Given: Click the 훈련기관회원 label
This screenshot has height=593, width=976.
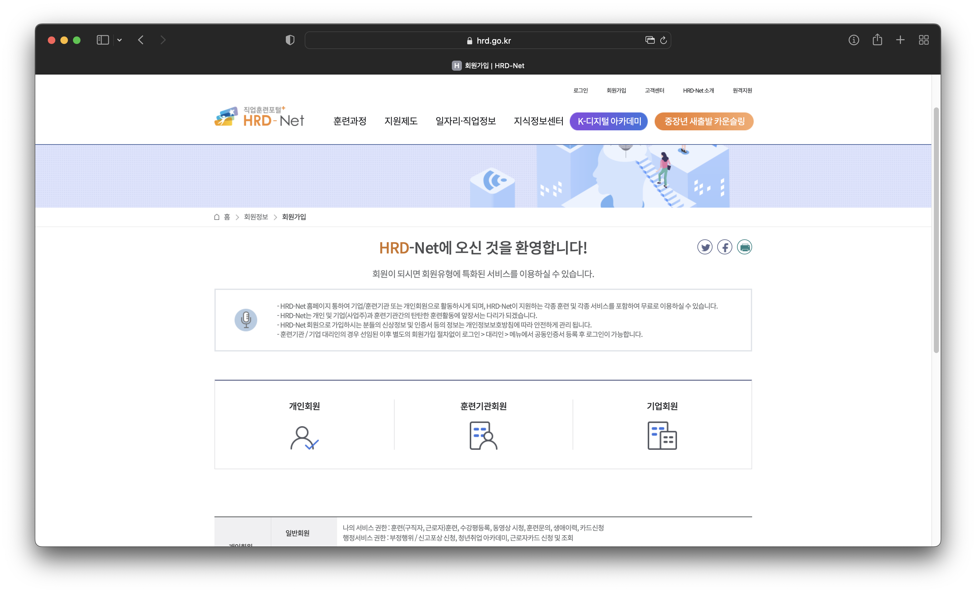Looking at the screenshot, I should coord(483,406).
